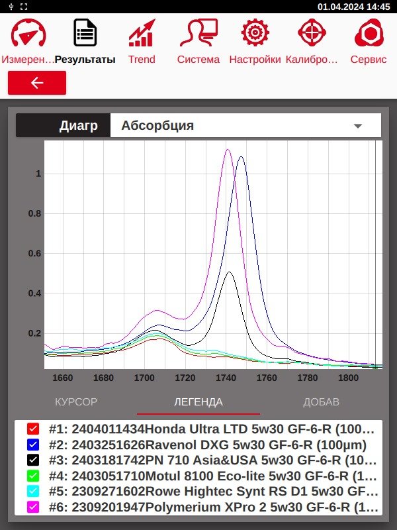Image resolution: width=397 pixels, height=530 pixels.
Task: Uncheck cyan checkbox for #5 Rowe Hightec Synt
Action: [x=33, y=491]
